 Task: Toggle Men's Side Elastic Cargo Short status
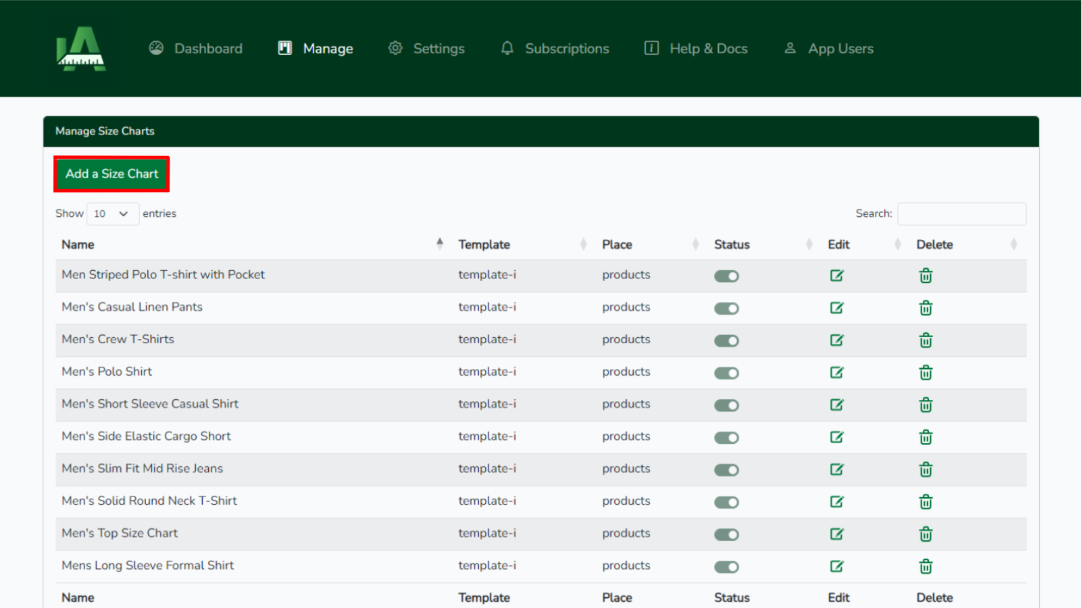pyautogui.click(x=726, y=438)
